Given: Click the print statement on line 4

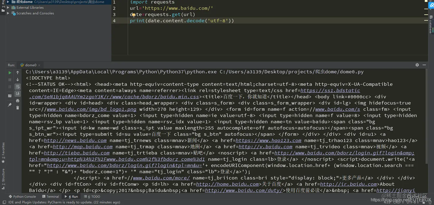Looking at the screenshot, I should click(182, 21).
